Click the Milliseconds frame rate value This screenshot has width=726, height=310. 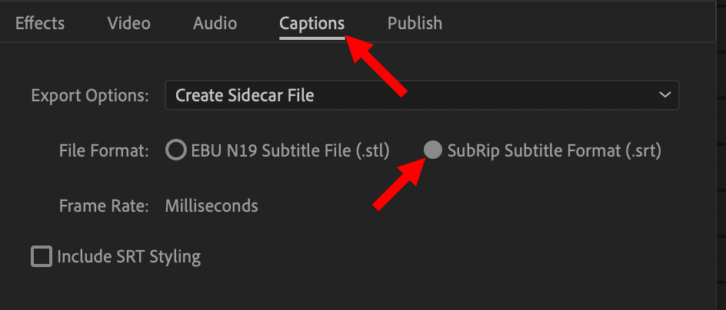(211, 206)
